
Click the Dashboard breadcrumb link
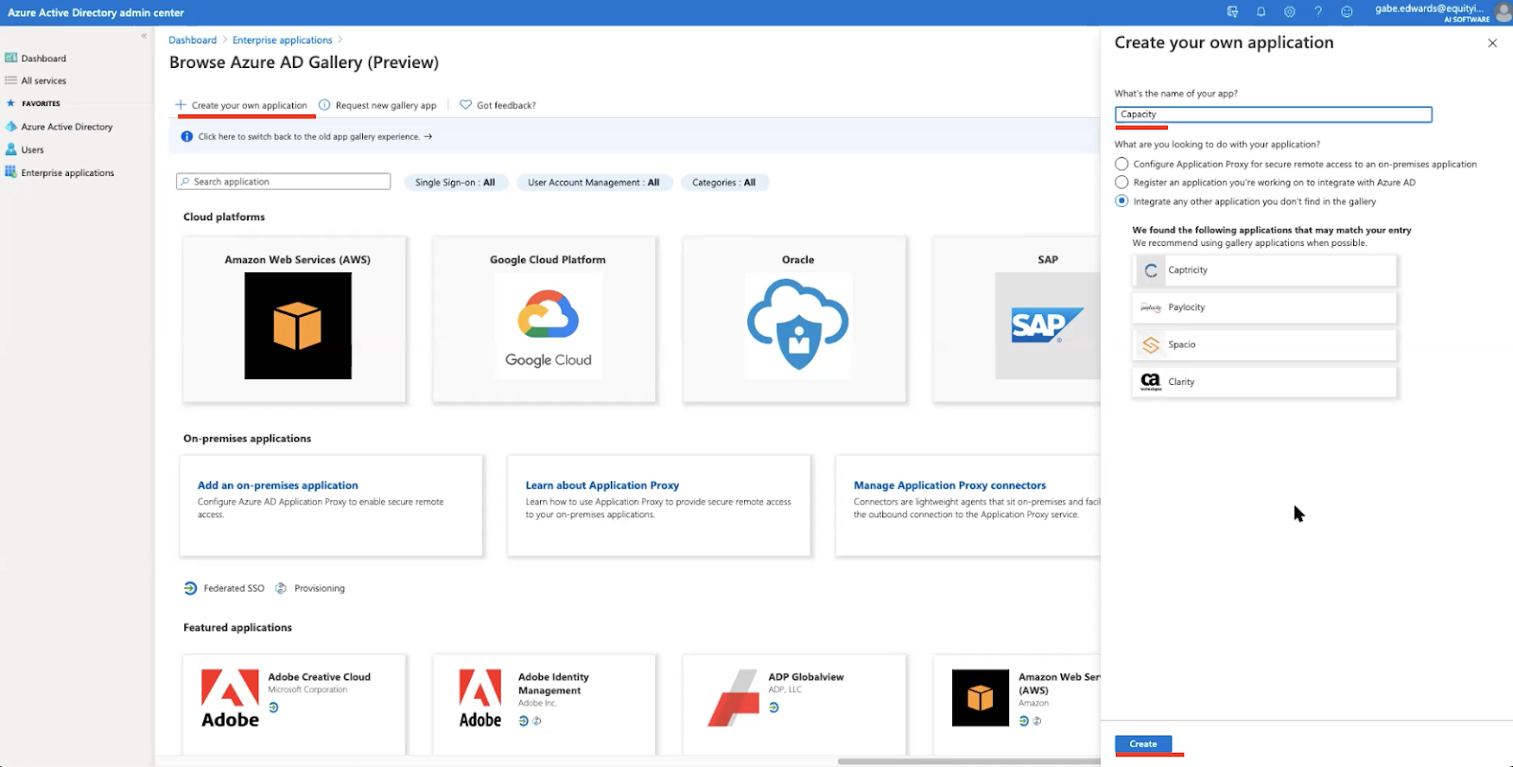(x=193, y=40)
